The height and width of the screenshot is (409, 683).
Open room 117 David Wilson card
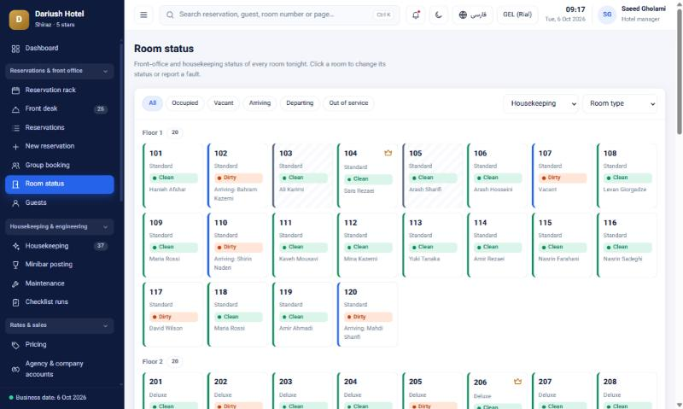(173, 314)
